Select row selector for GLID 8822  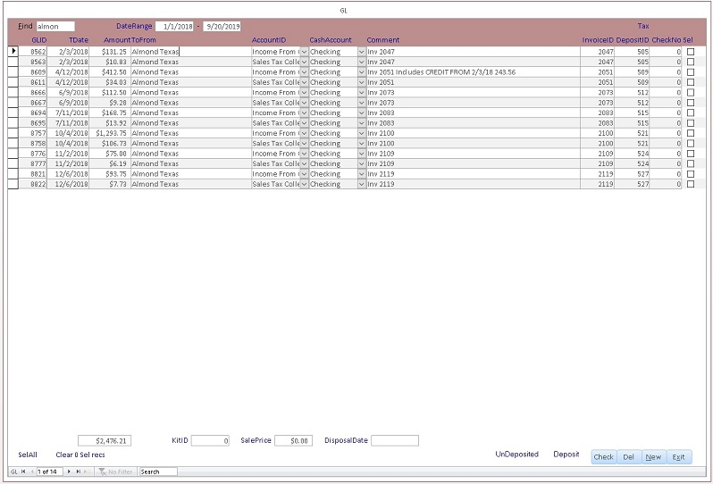coord(13,185)
